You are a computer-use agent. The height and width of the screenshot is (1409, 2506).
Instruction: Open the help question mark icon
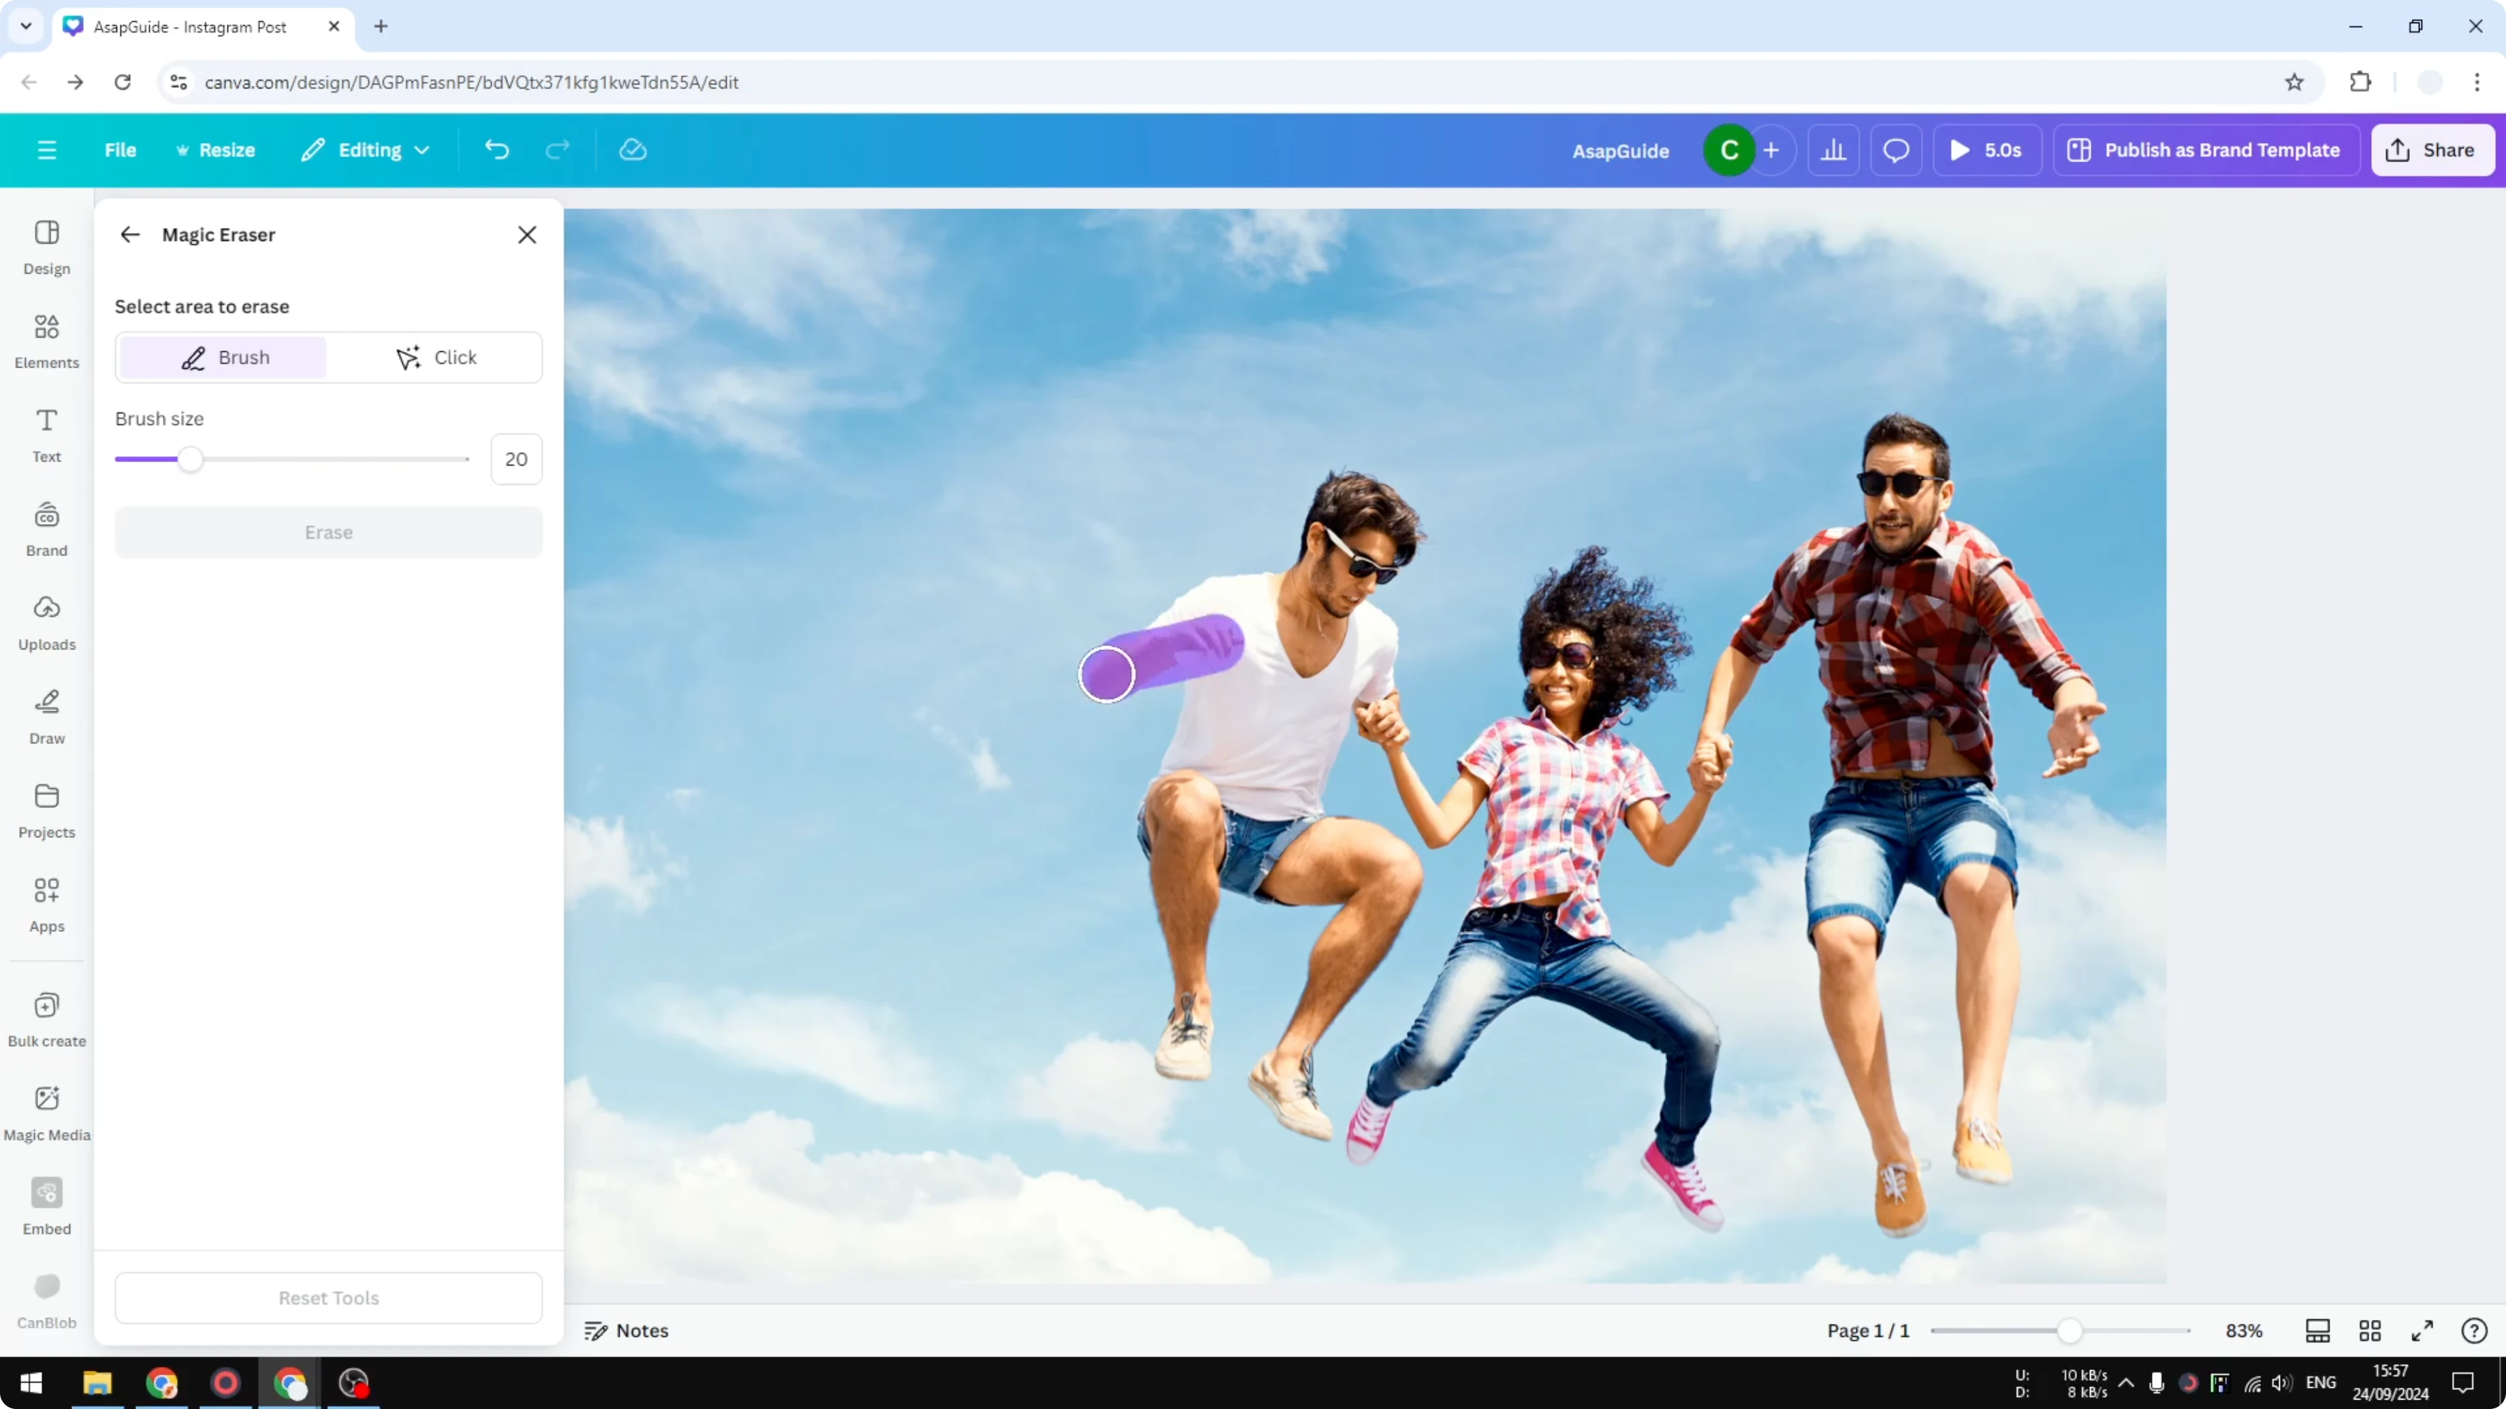2474,1330
